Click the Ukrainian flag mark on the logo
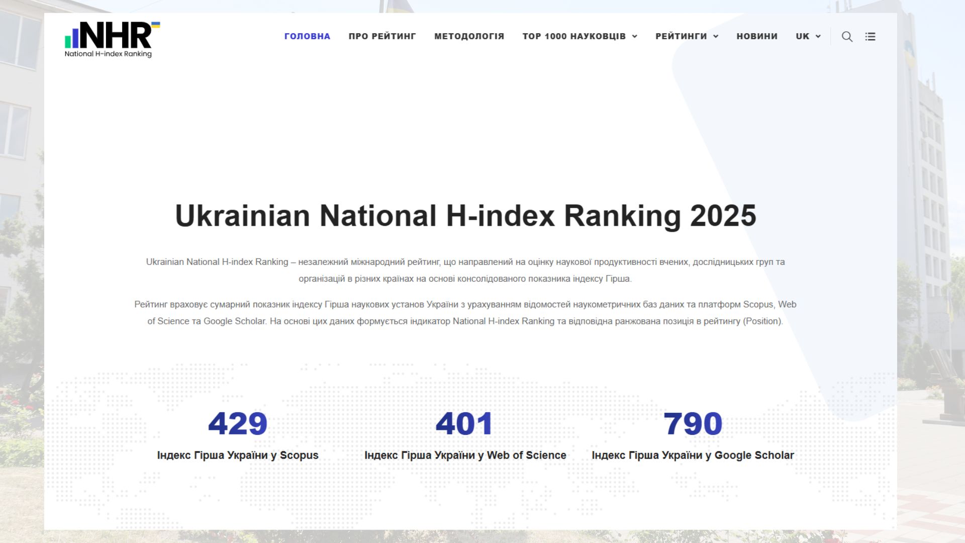This screenshot has height=543, width=965. click(x=156, y=25)
